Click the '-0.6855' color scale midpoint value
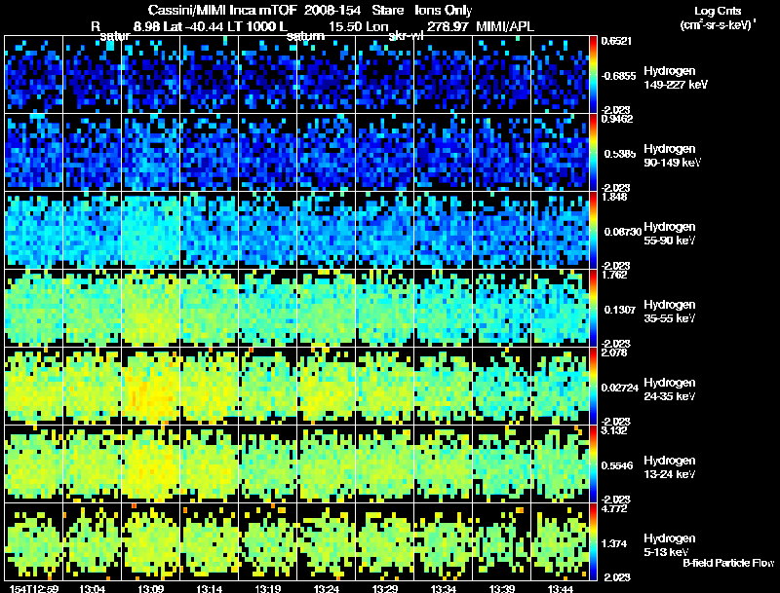Viewport: 780px width, 593px height. coord(618,76)
